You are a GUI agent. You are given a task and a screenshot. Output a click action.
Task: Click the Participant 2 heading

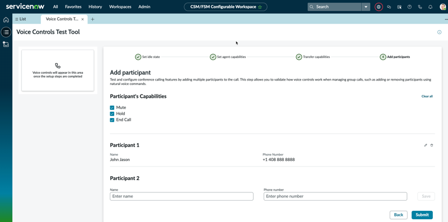point(124,178)
